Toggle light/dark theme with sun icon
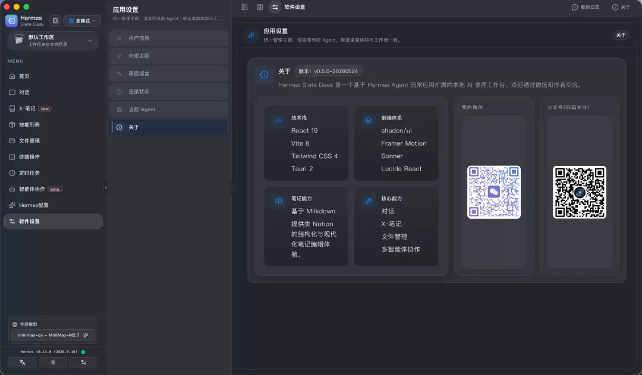This screenshot has height=375, width=642. [53, 363]
